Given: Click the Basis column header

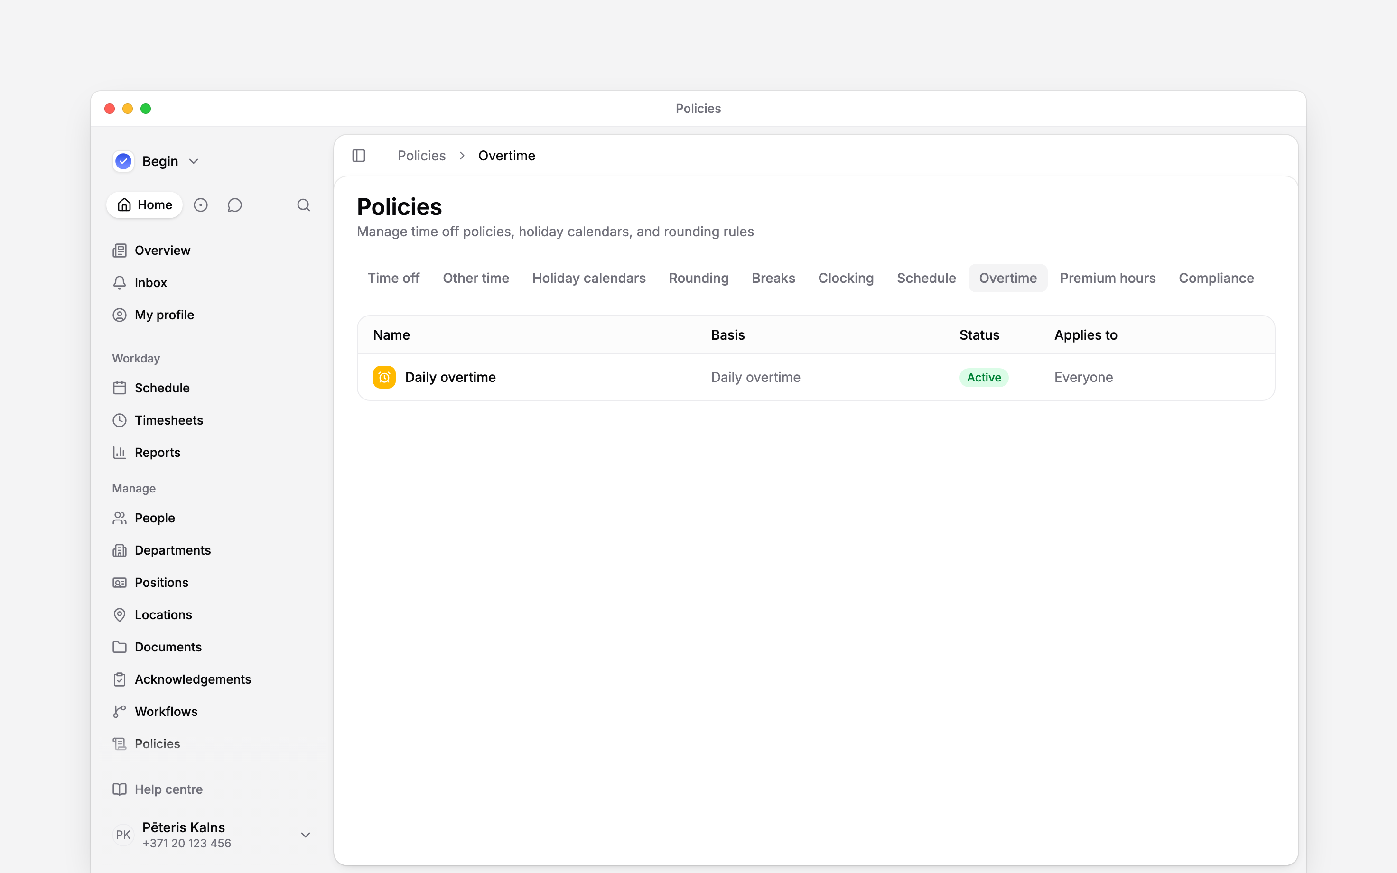Looking at the screenshot, I should click(727, 335).
